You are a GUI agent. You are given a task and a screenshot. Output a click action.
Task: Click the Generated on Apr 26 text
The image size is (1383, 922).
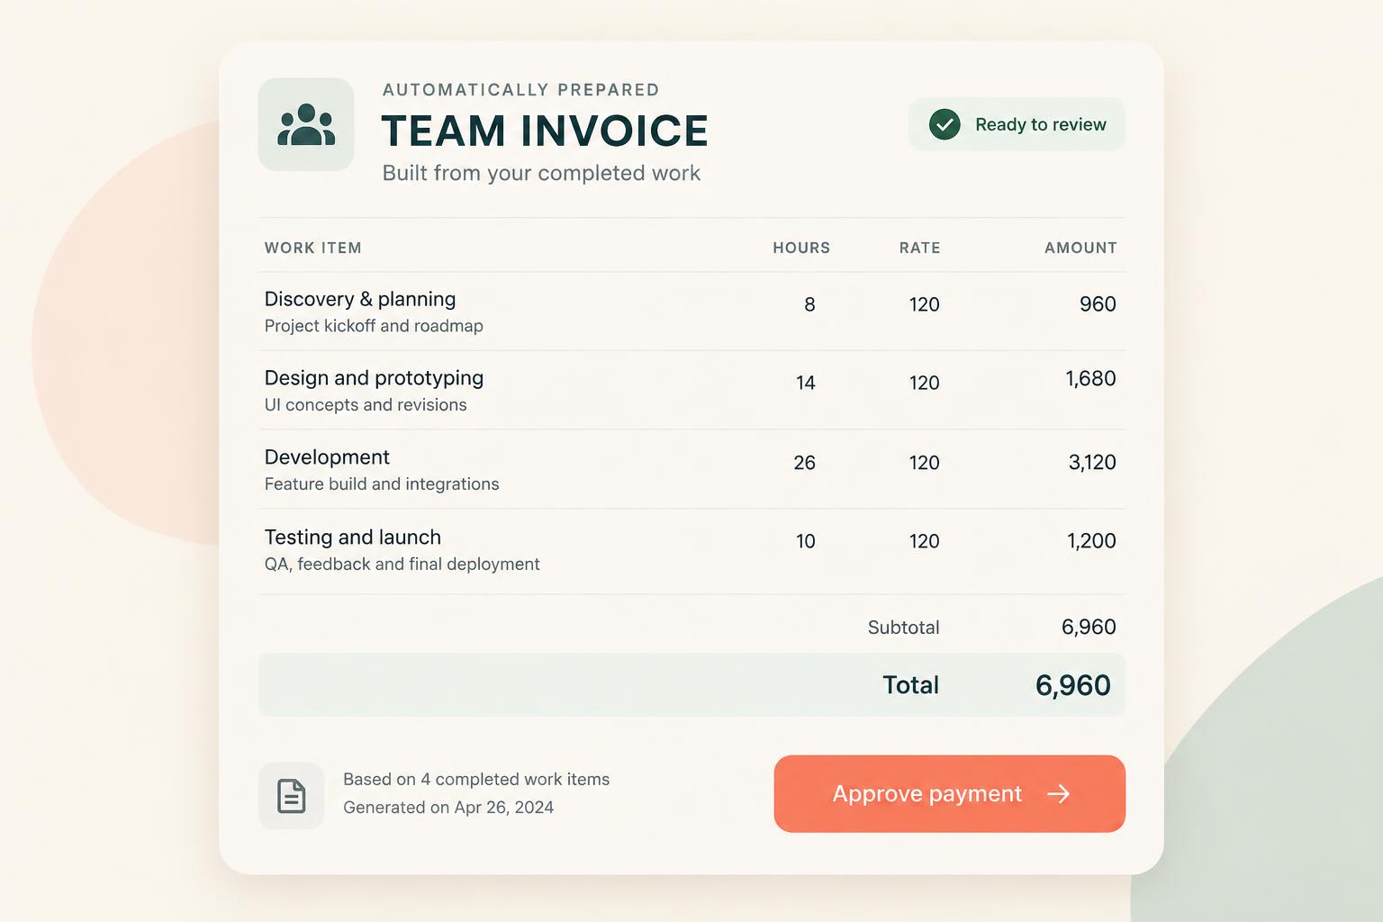click(448, 808)
